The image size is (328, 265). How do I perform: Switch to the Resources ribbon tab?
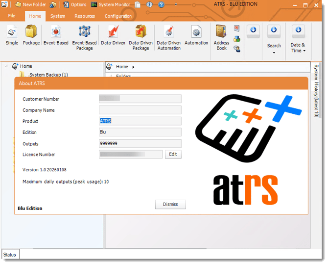coord(85,16)
